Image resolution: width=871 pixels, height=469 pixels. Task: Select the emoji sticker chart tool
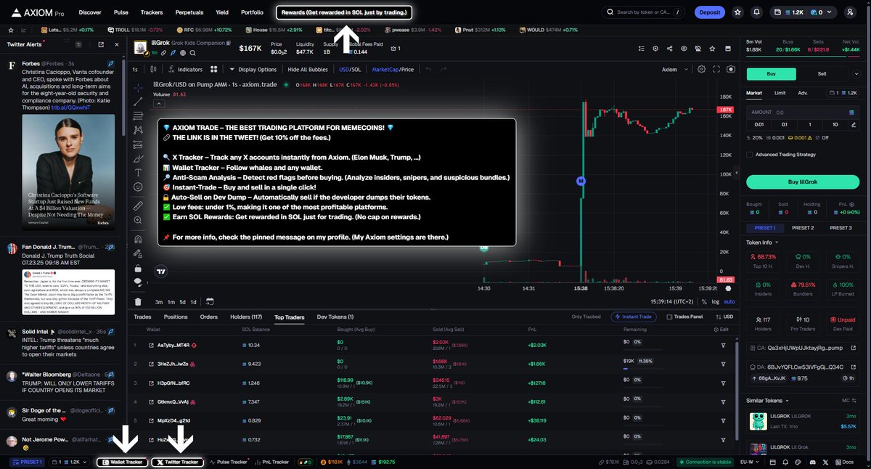[x=138, y=187]
